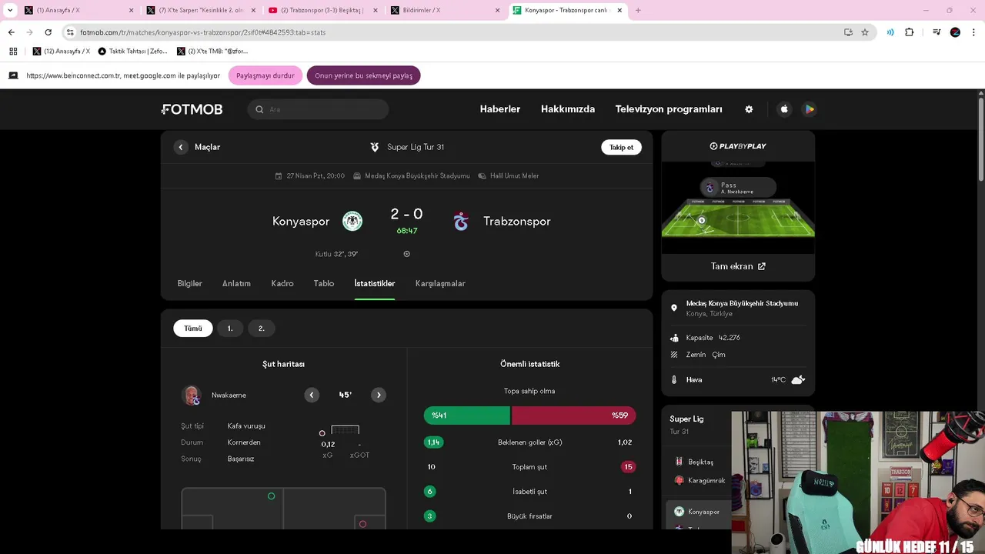Viewport: 985px width, 554px height.
Task: Select first half filter 1.
Action: click(230, 329)
